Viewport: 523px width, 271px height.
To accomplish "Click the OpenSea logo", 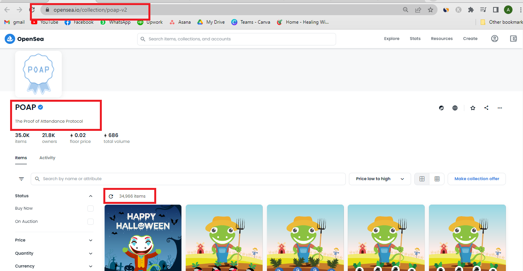I will point(24,39).
